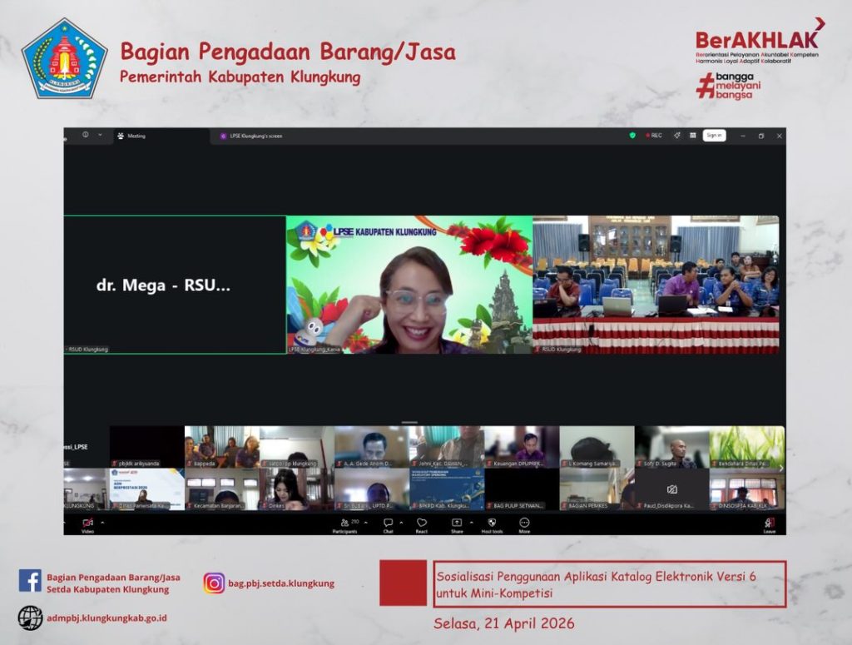Open the Participants panel

click(344, 523)
